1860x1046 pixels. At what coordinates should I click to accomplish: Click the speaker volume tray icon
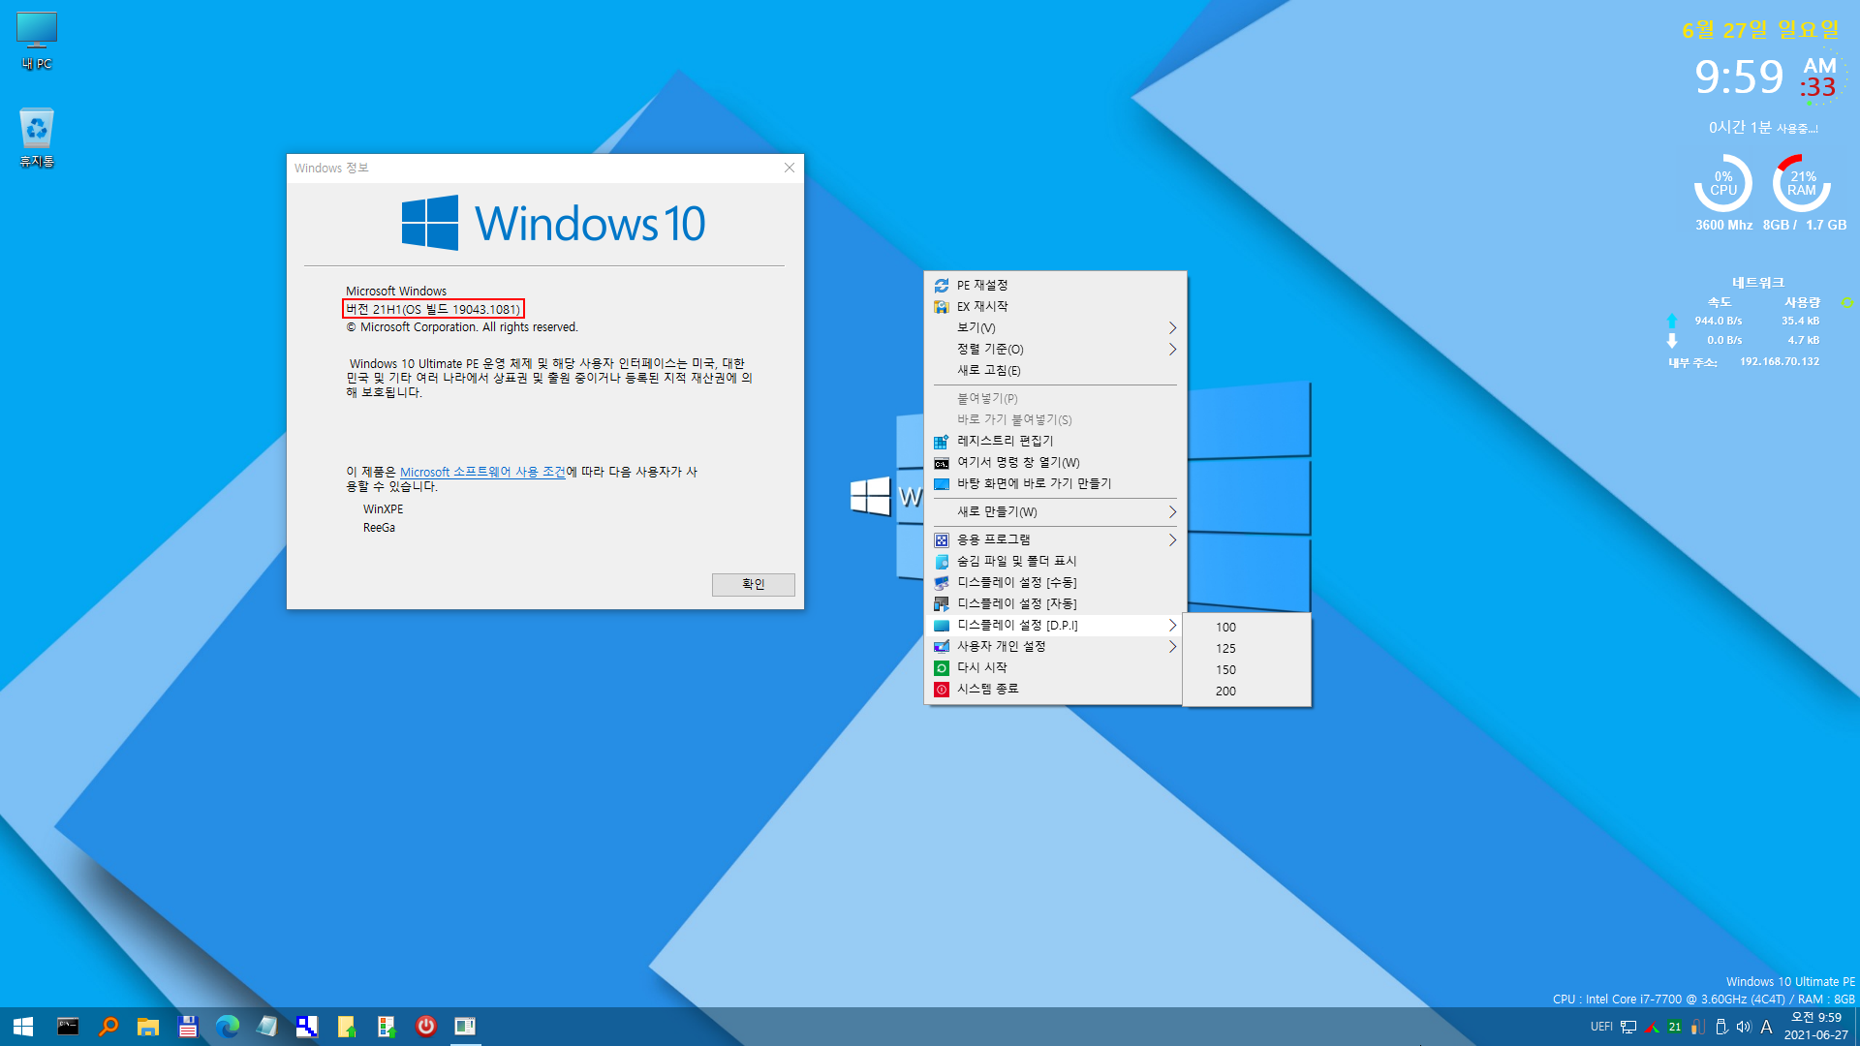coord(1744,1027)
